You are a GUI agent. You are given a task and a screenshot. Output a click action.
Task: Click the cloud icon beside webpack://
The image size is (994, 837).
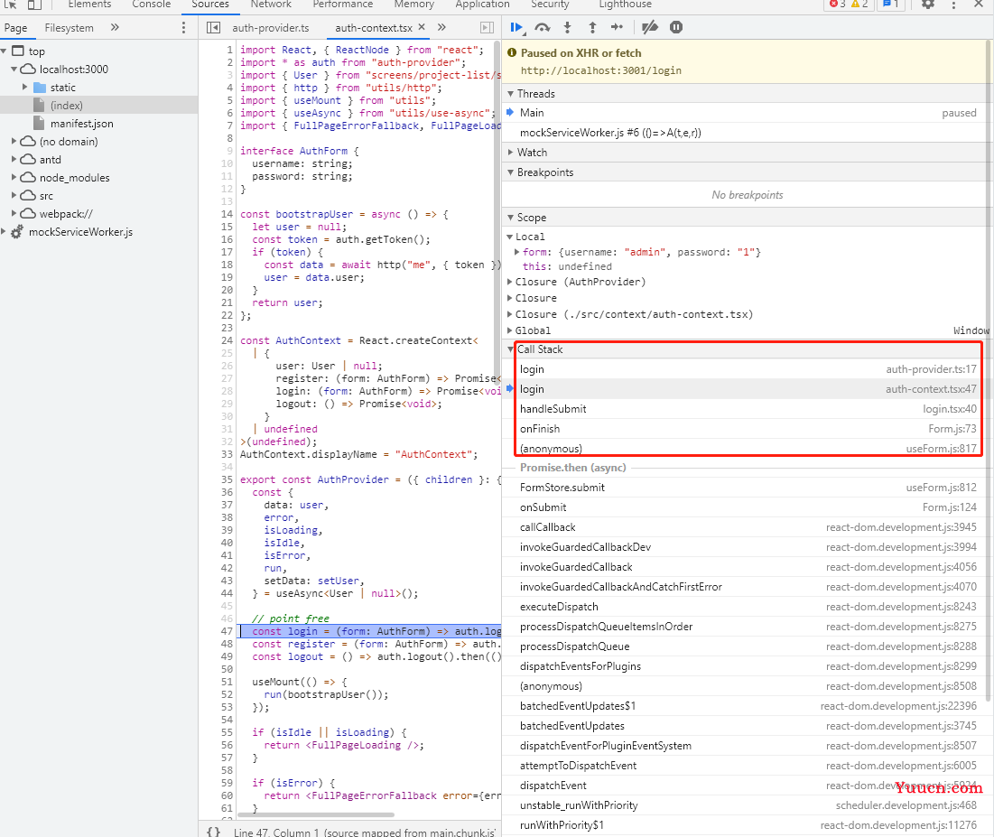coord(28,214)
